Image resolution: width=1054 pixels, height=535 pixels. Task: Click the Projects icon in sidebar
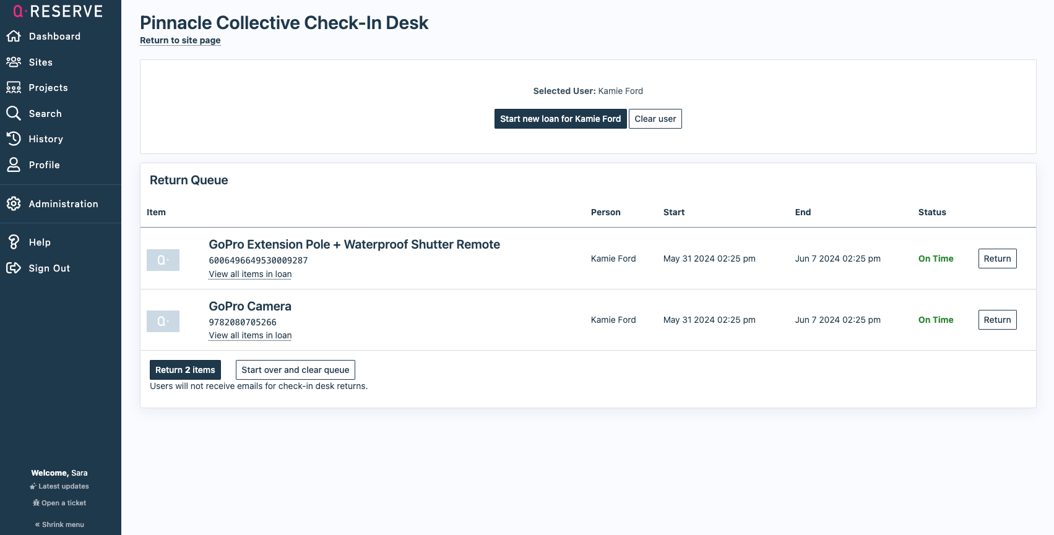[14, 88]
